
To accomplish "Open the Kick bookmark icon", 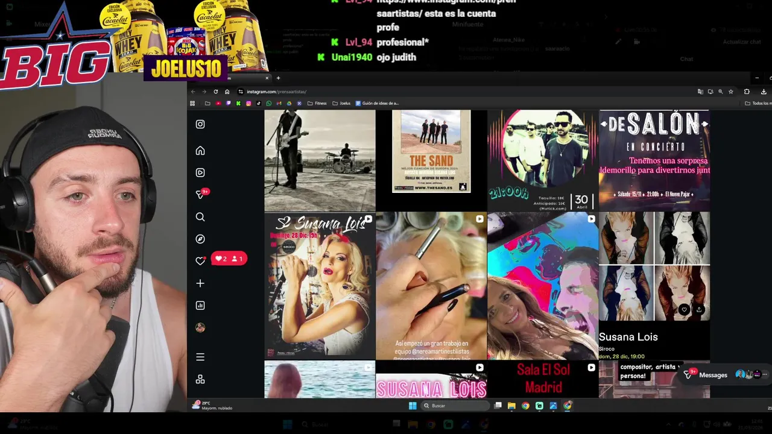I will 238,103.
